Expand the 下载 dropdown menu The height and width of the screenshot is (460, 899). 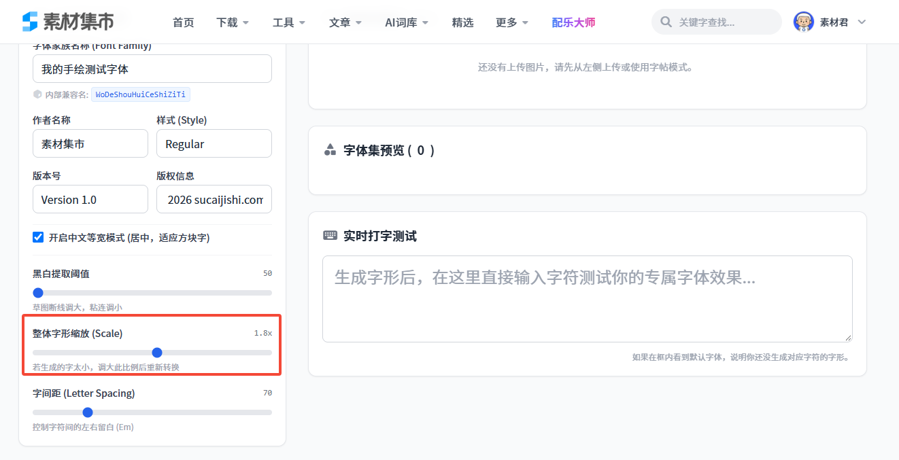[x=233, y=22]
